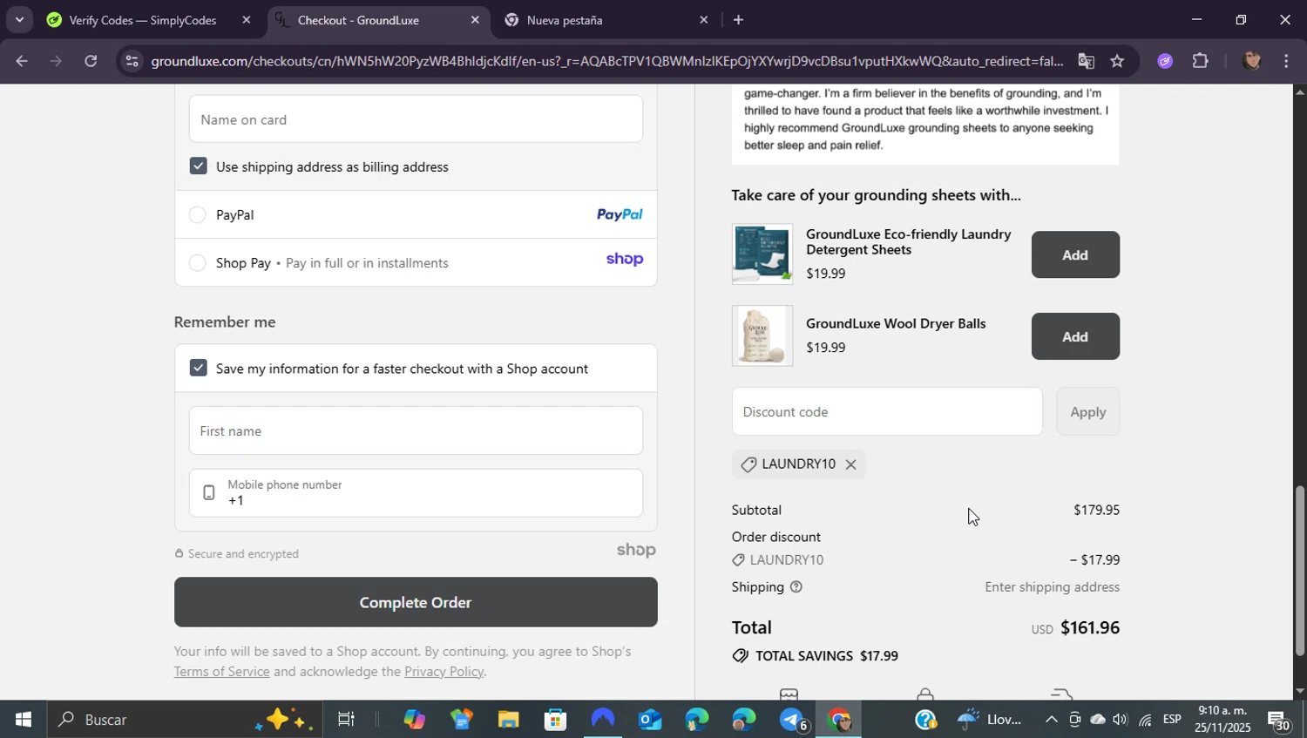Click the Apply discount button
1307x738 pixels.
pos(1087,411)
